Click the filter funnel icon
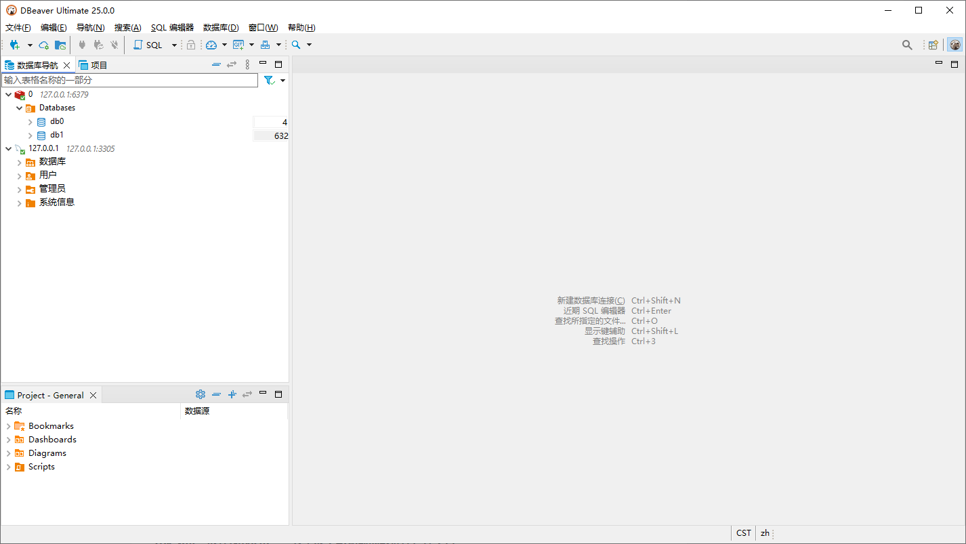Image resolution: width=966 pixels, height=544 pixels. (x=269, y=80)
